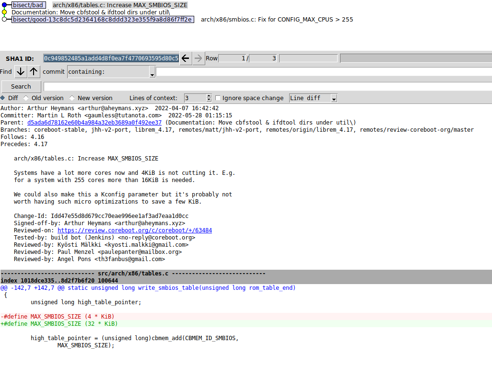Image resolution: width=492 pixels, height=366 pixels.
Task: Click 'Reviewed-by: Kyösti Mälkki' line
Action: 101,245
